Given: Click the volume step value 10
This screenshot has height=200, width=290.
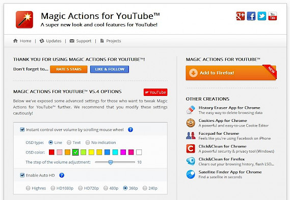Looking at the screenshot, I should pyautogui.click(x=139, y=162).
